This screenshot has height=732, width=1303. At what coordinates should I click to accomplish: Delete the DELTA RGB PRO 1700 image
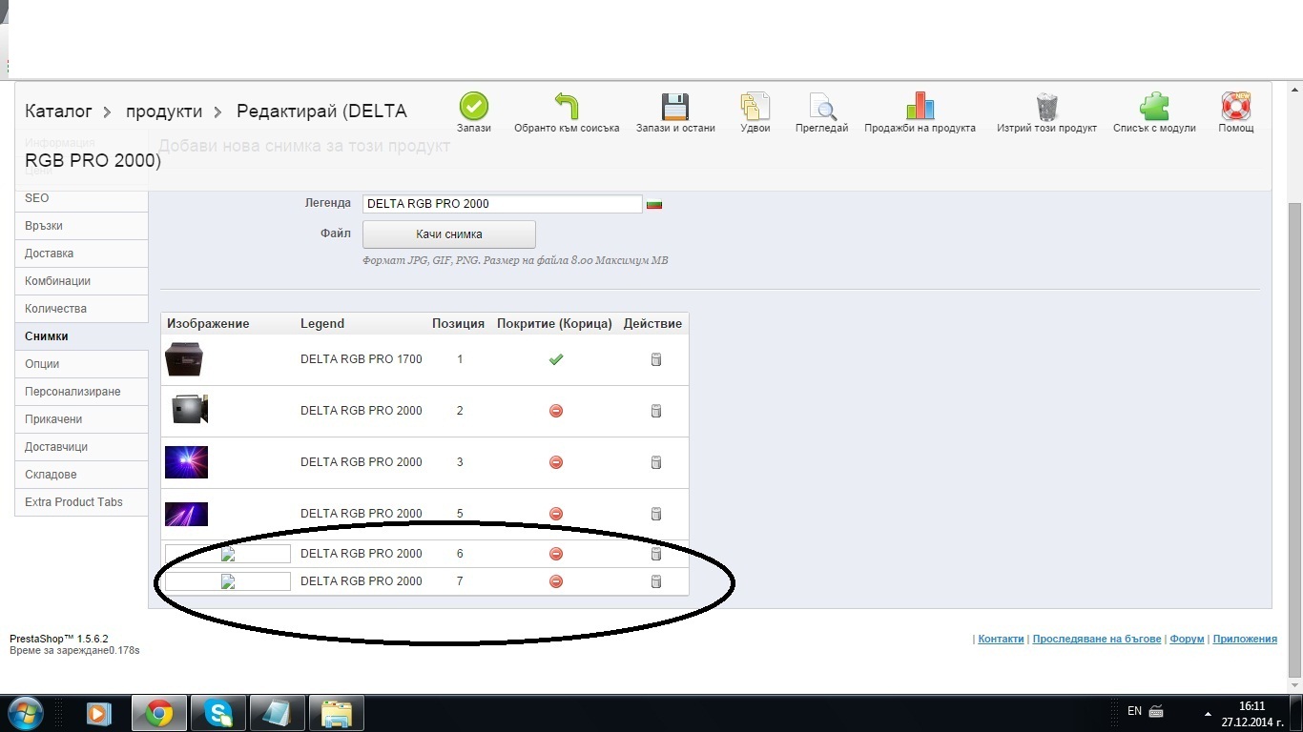coord(656,359)
